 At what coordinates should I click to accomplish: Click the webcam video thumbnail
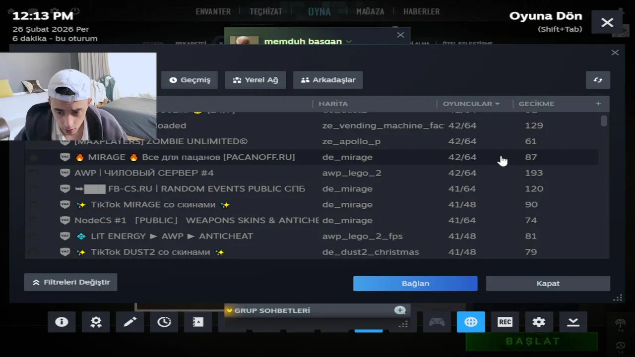coord(78,96)
